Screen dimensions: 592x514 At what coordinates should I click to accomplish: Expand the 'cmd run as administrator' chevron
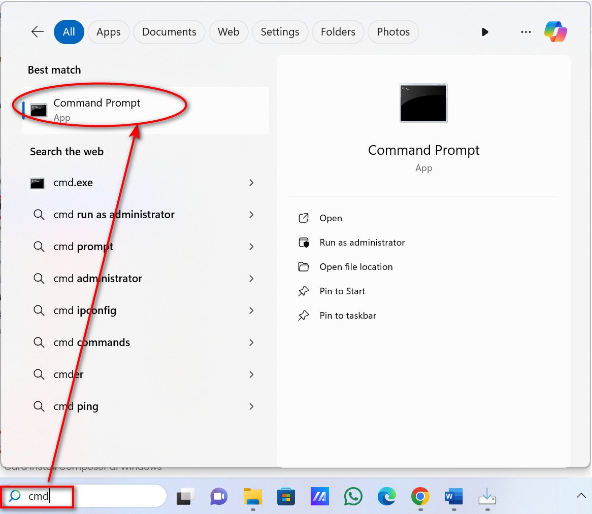point(251,215)
